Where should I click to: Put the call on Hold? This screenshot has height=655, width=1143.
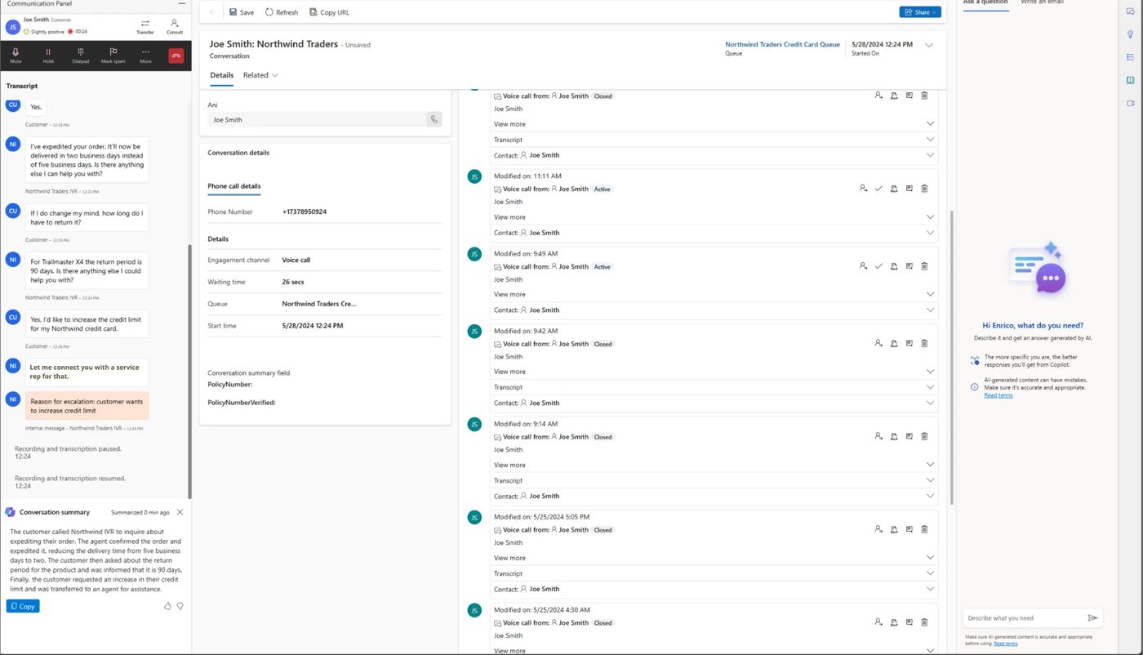[48, 56]
